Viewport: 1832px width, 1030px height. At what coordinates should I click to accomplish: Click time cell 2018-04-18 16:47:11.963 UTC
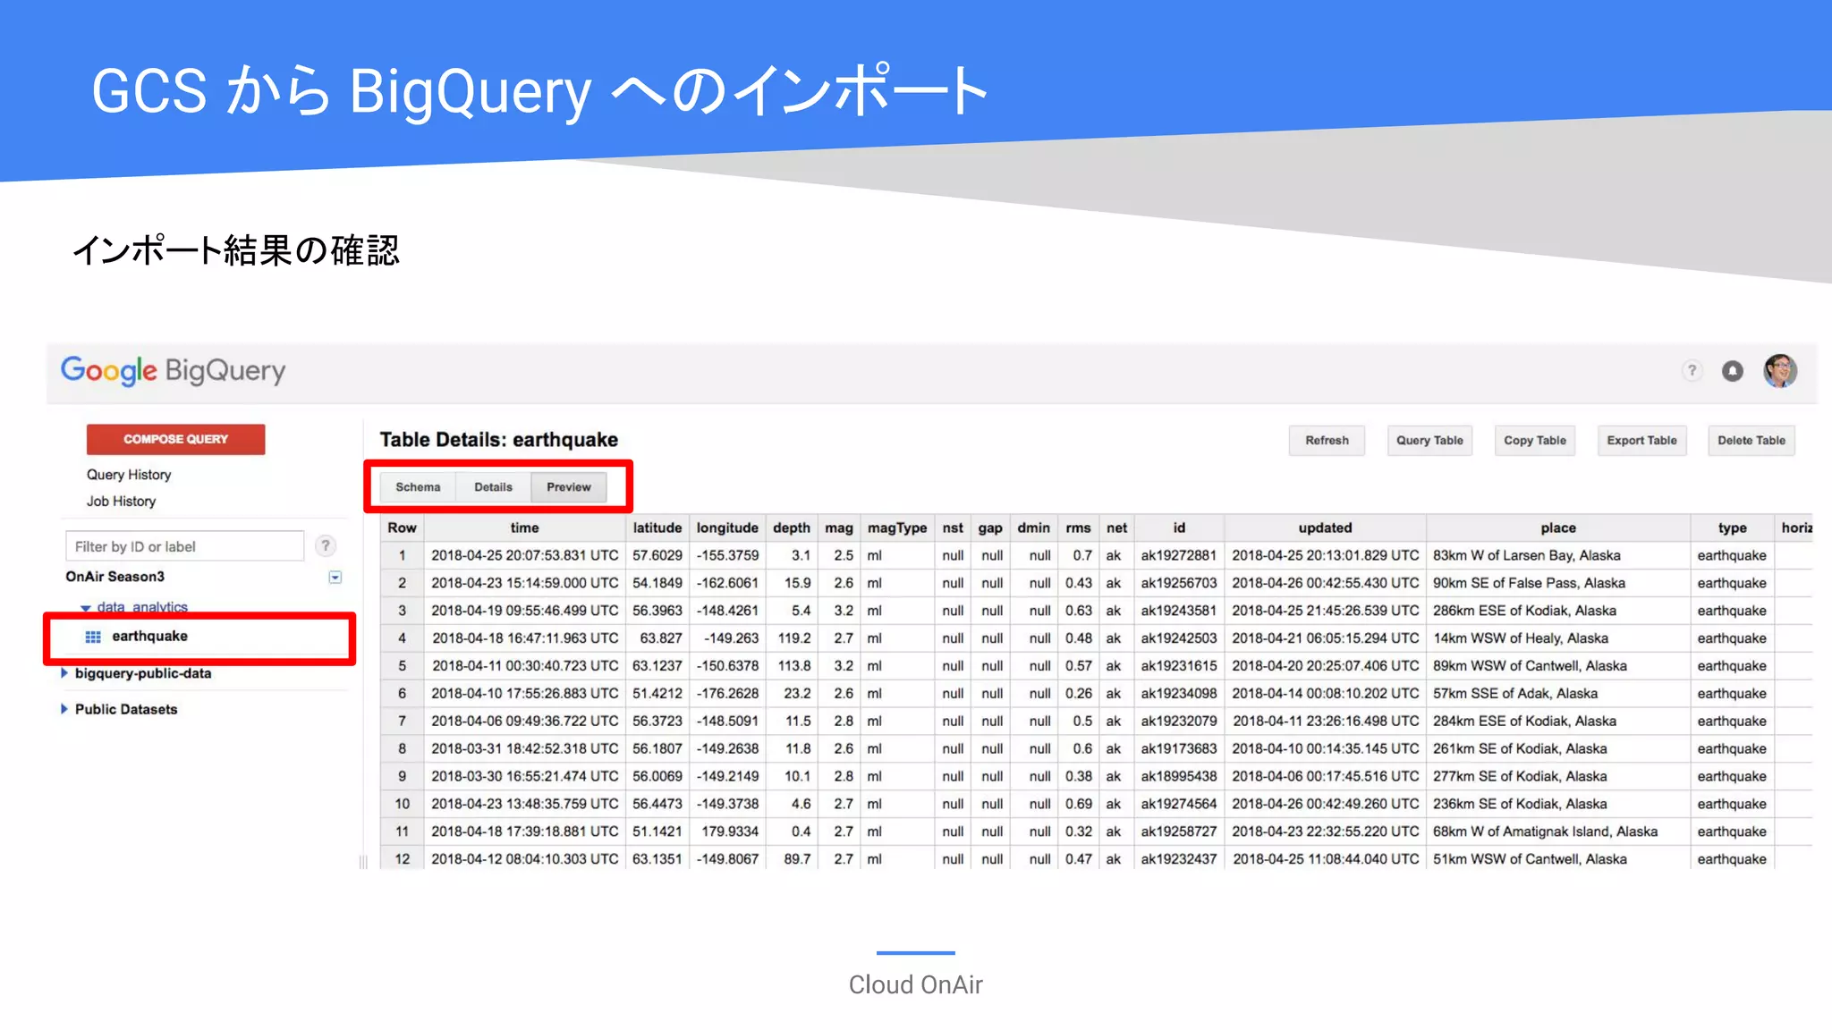pyautogui.click(x=525, y=638)
